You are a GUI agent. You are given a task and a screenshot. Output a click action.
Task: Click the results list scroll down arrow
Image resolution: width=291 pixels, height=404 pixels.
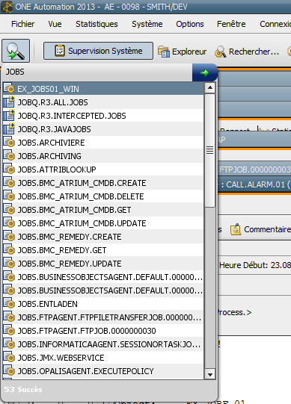[x=210, y=374]
